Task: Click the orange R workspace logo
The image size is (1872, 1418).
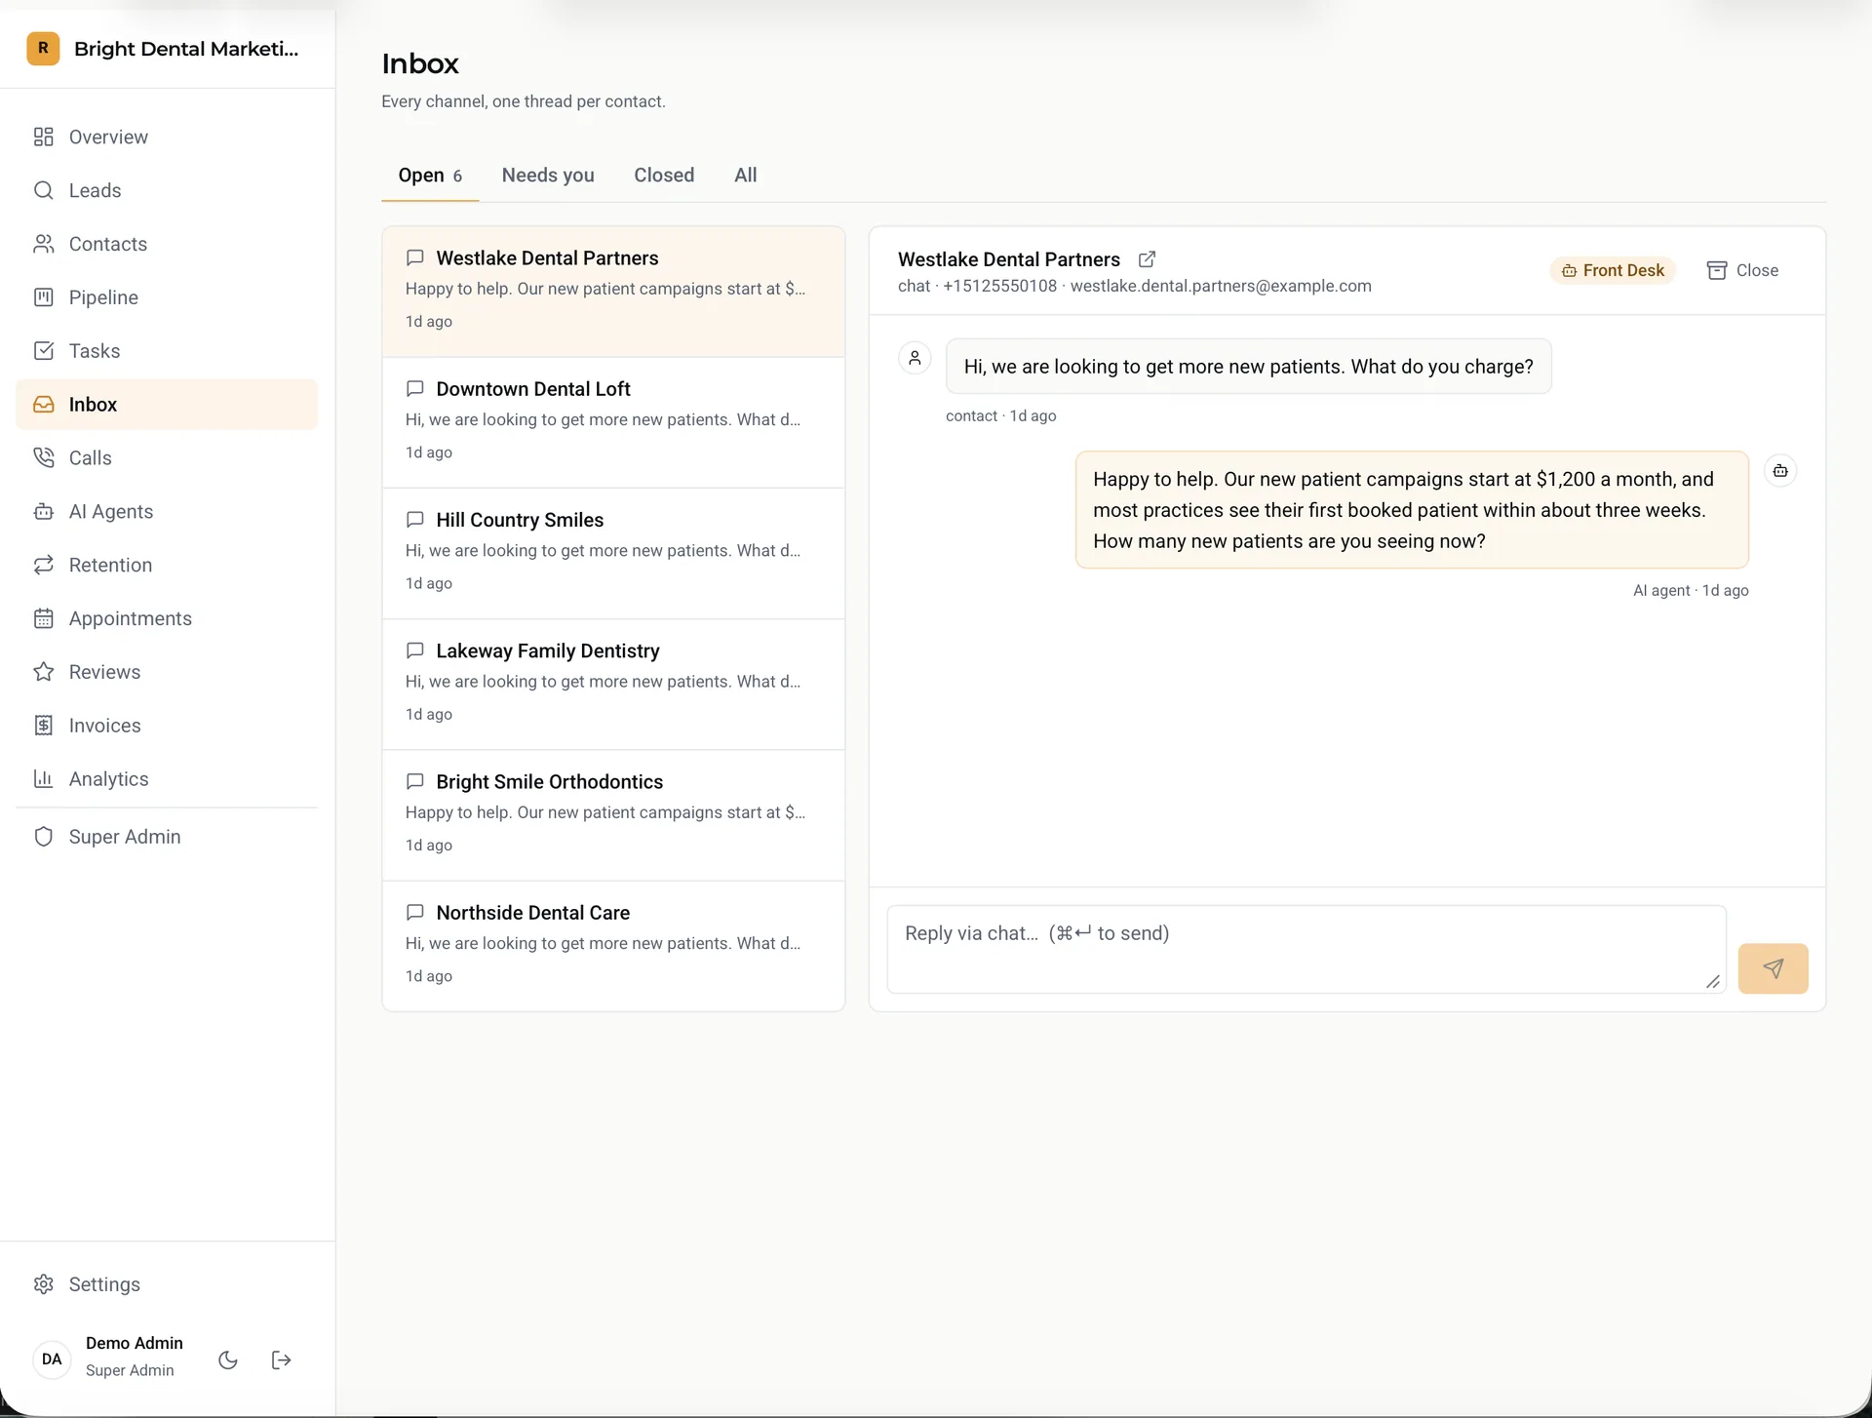Action: click(43, 48)
